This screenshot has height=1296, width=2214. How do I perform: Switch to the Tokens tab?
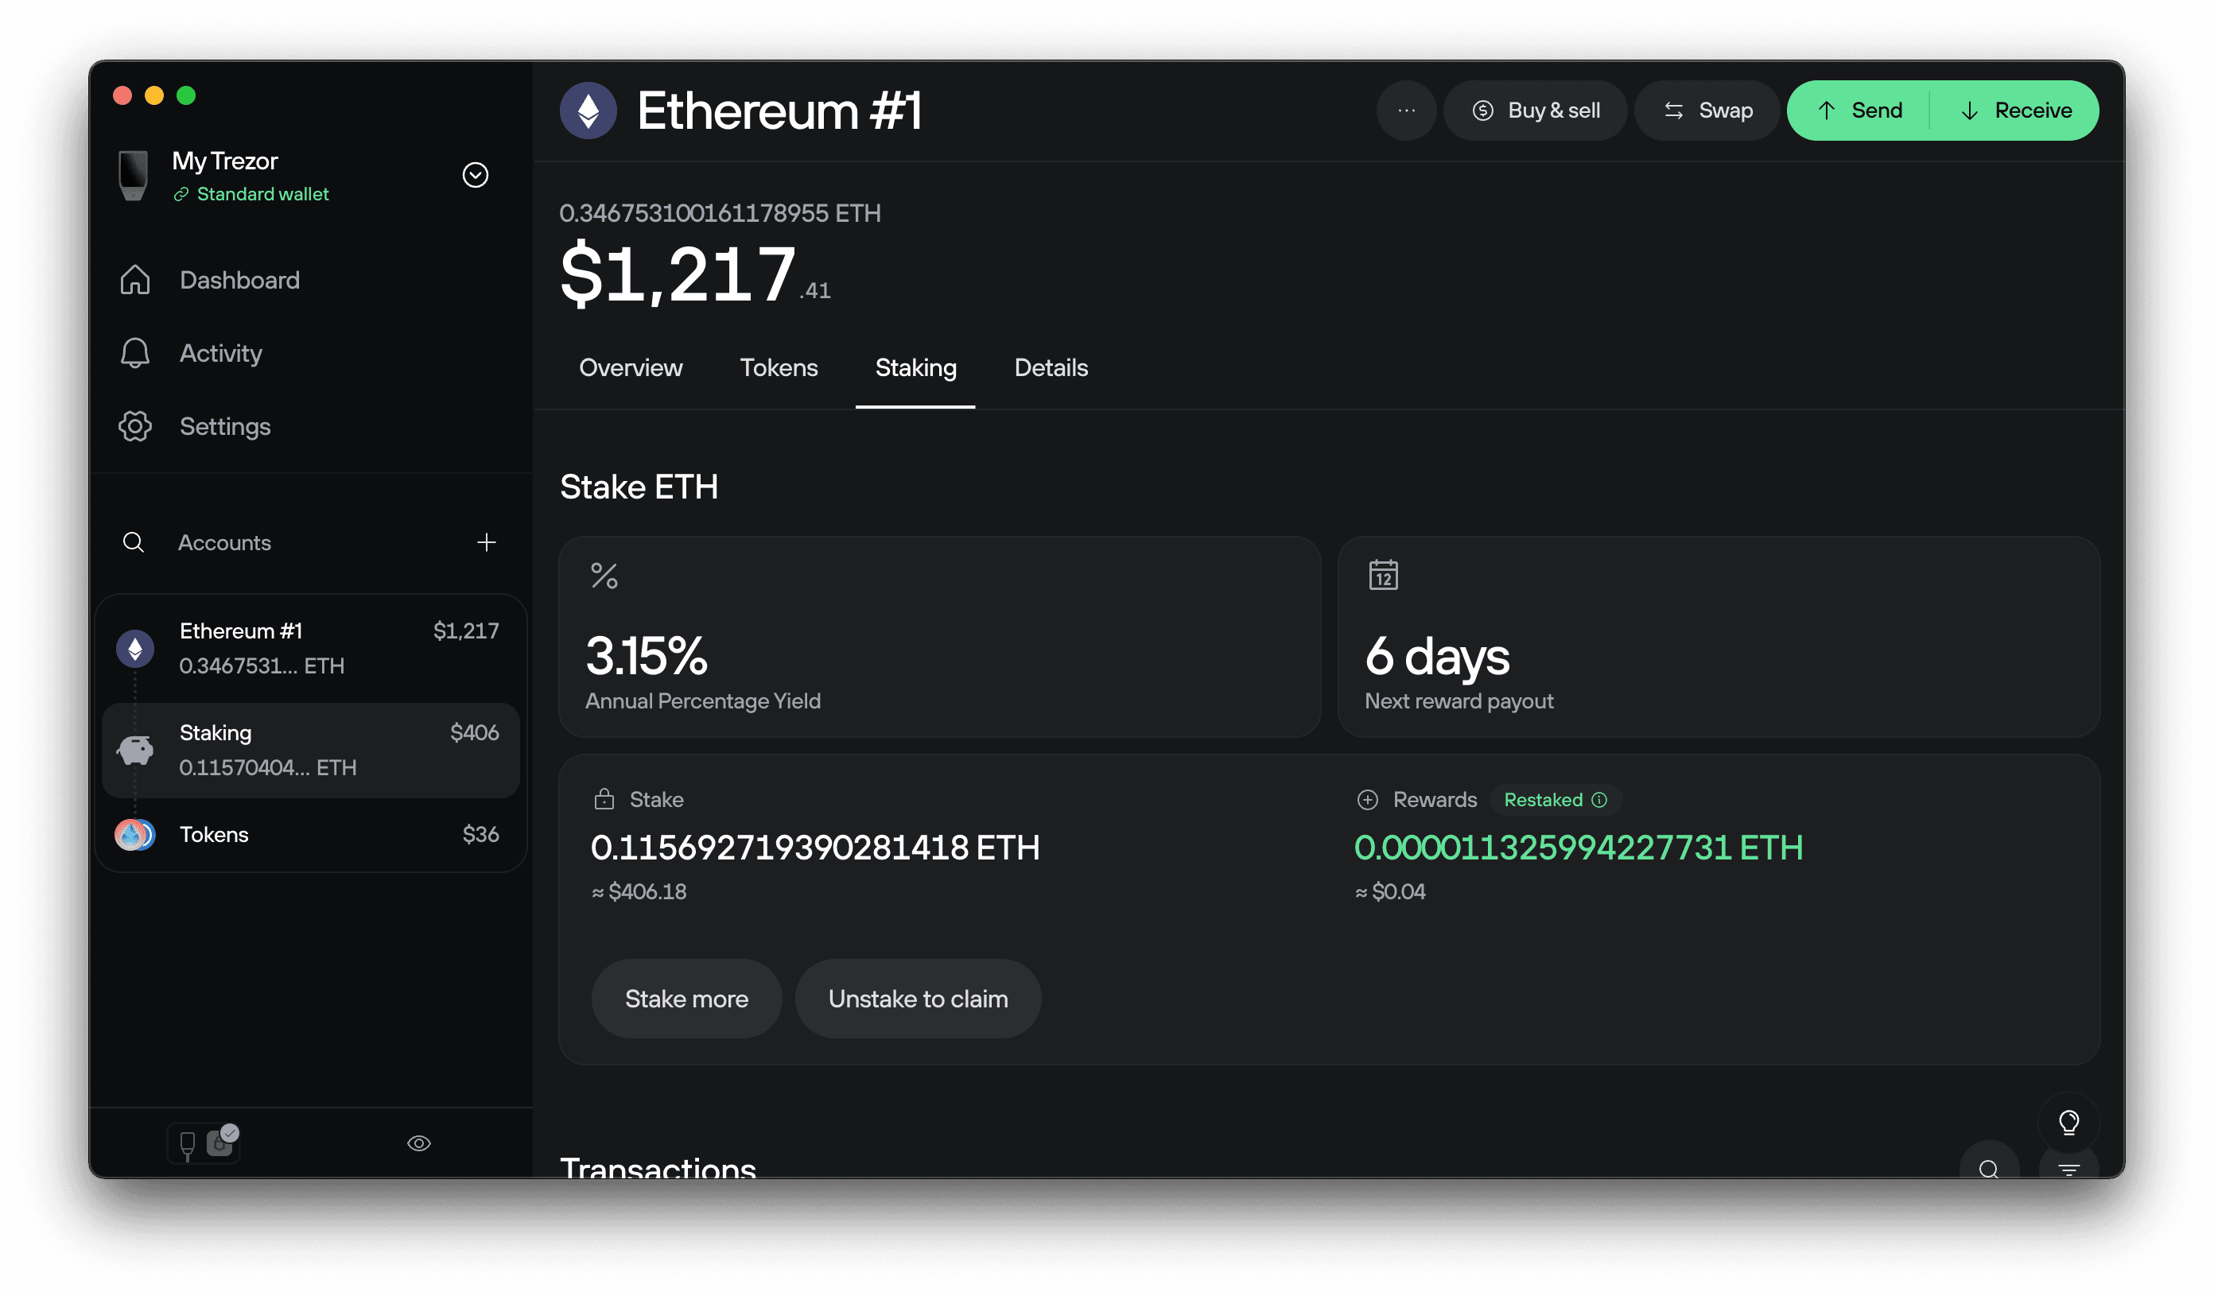pyautogui.click(x=779, y=367)
